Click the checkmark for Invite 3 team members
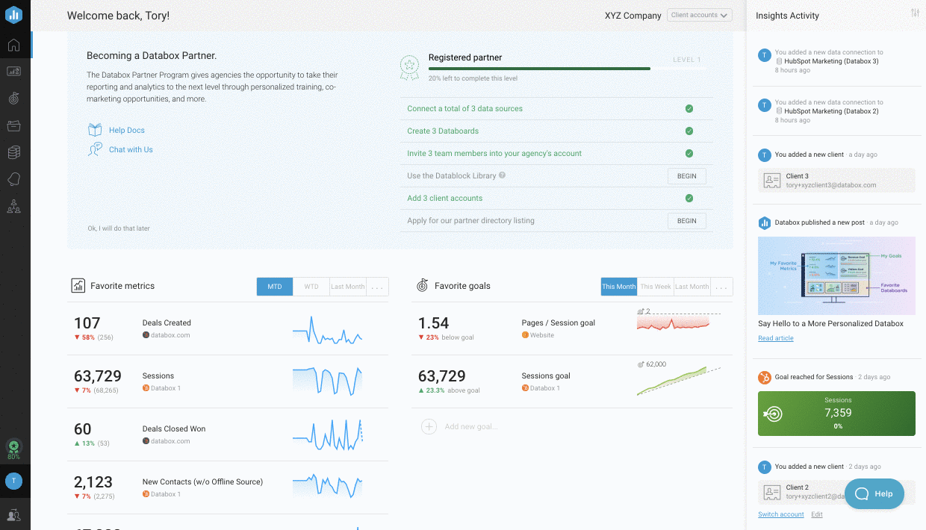 point(689,153)
